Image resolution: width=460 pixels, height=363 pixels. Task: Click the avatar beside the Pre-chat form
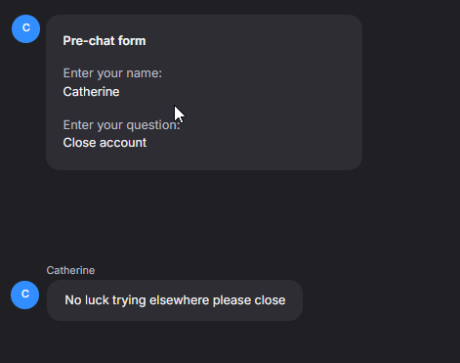click(x=25, y=28)
